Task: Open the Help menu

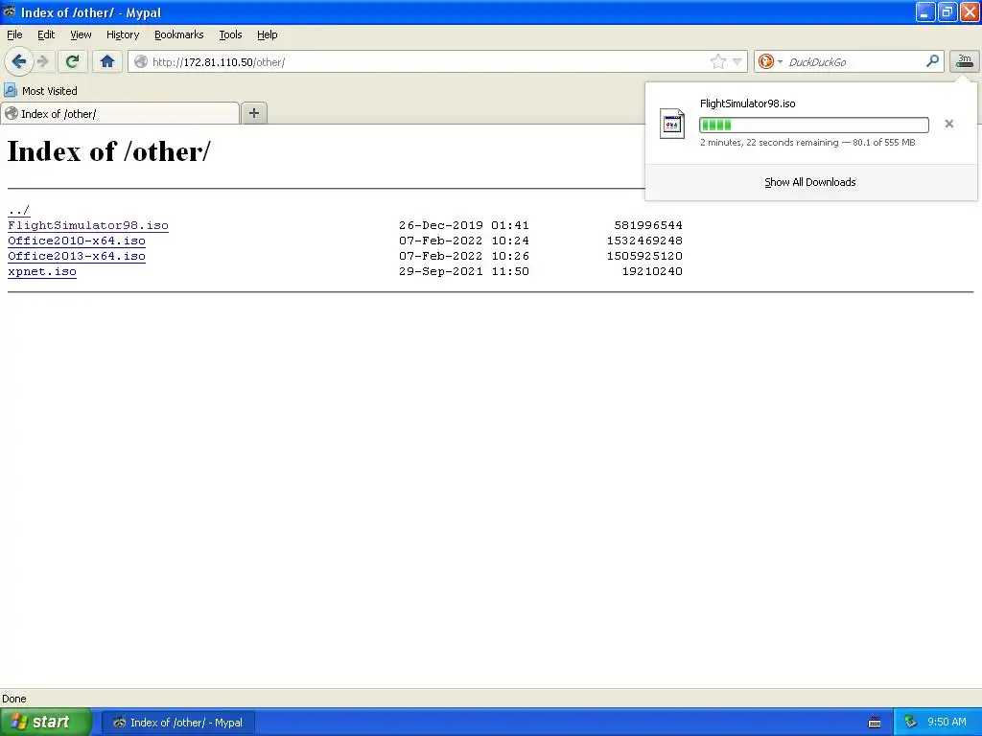Action: click(267, 34)
